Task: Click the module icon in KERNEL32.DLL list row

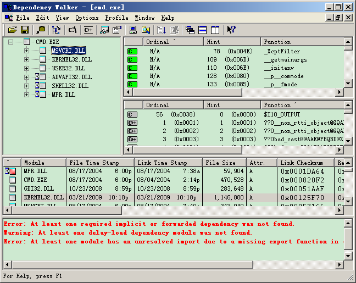Action: click(x=13, y=197)
